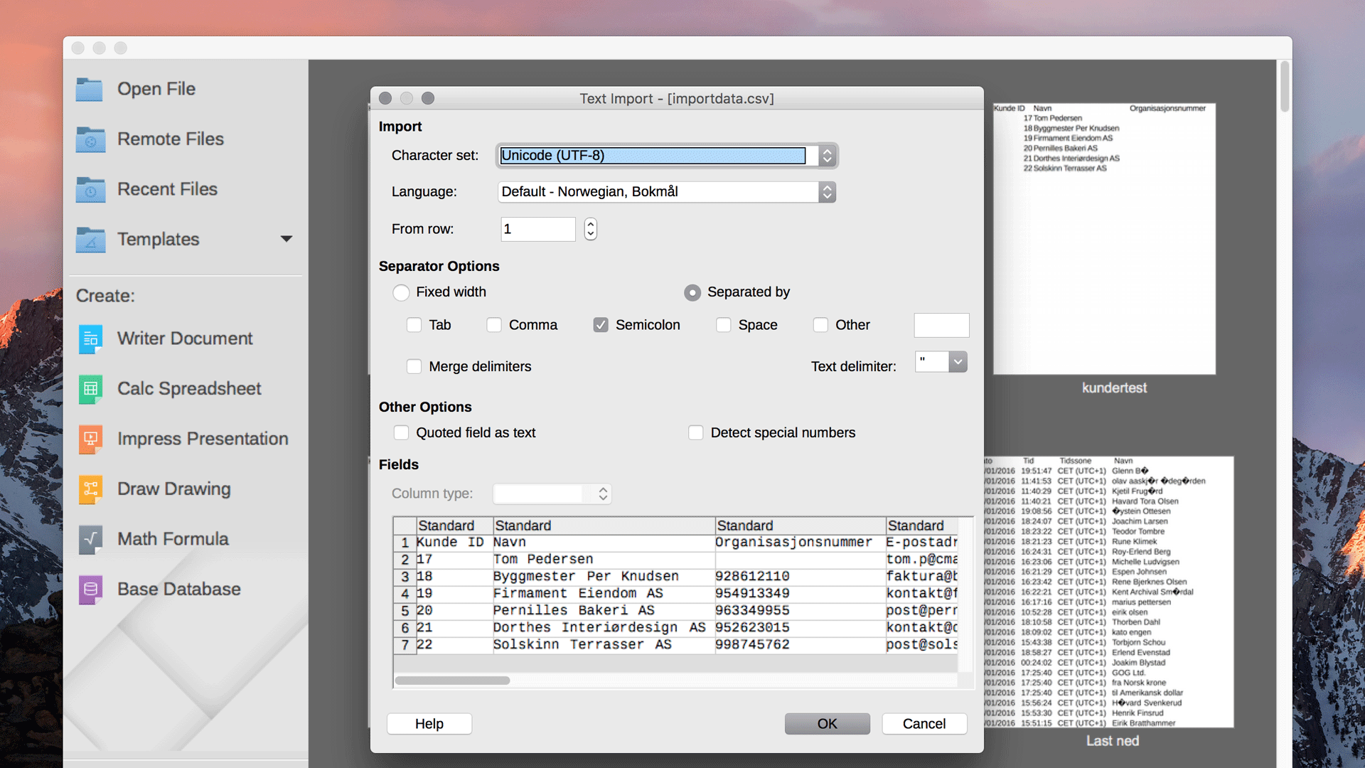
Task: Create a Base Database
Action: pyautogui.click(x=178, y=589)
